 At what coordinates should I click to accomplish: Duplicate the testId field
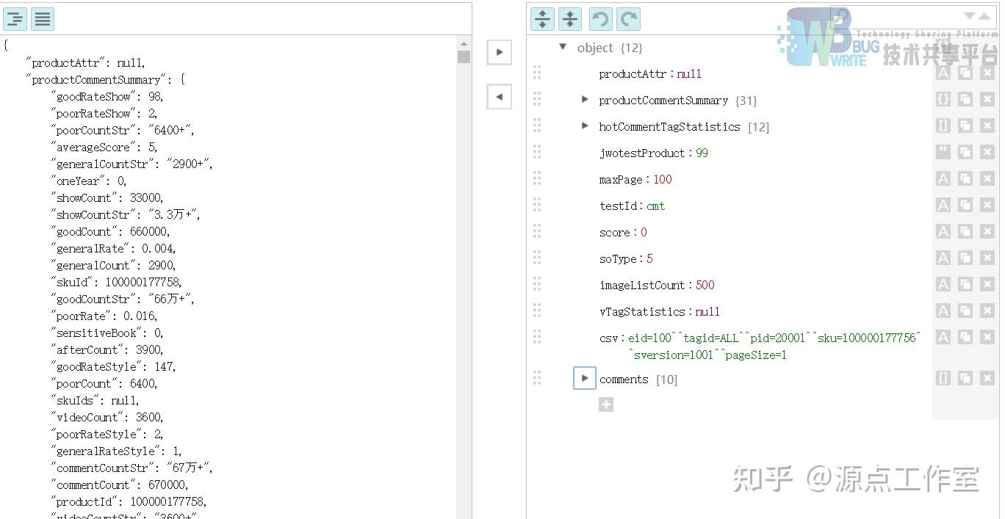pos(965,205)
